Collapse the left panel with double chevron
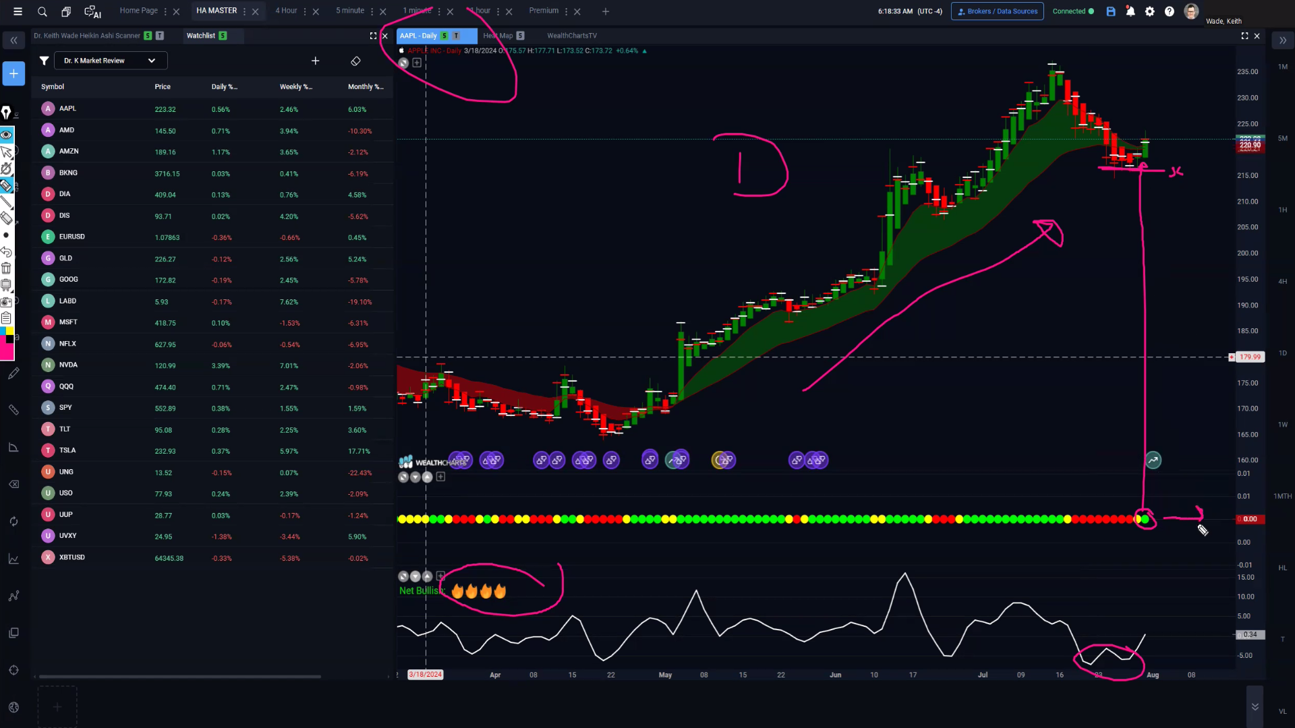This screenshot has height=728, width=1295. pyautogui.click(x=13, y=40)
